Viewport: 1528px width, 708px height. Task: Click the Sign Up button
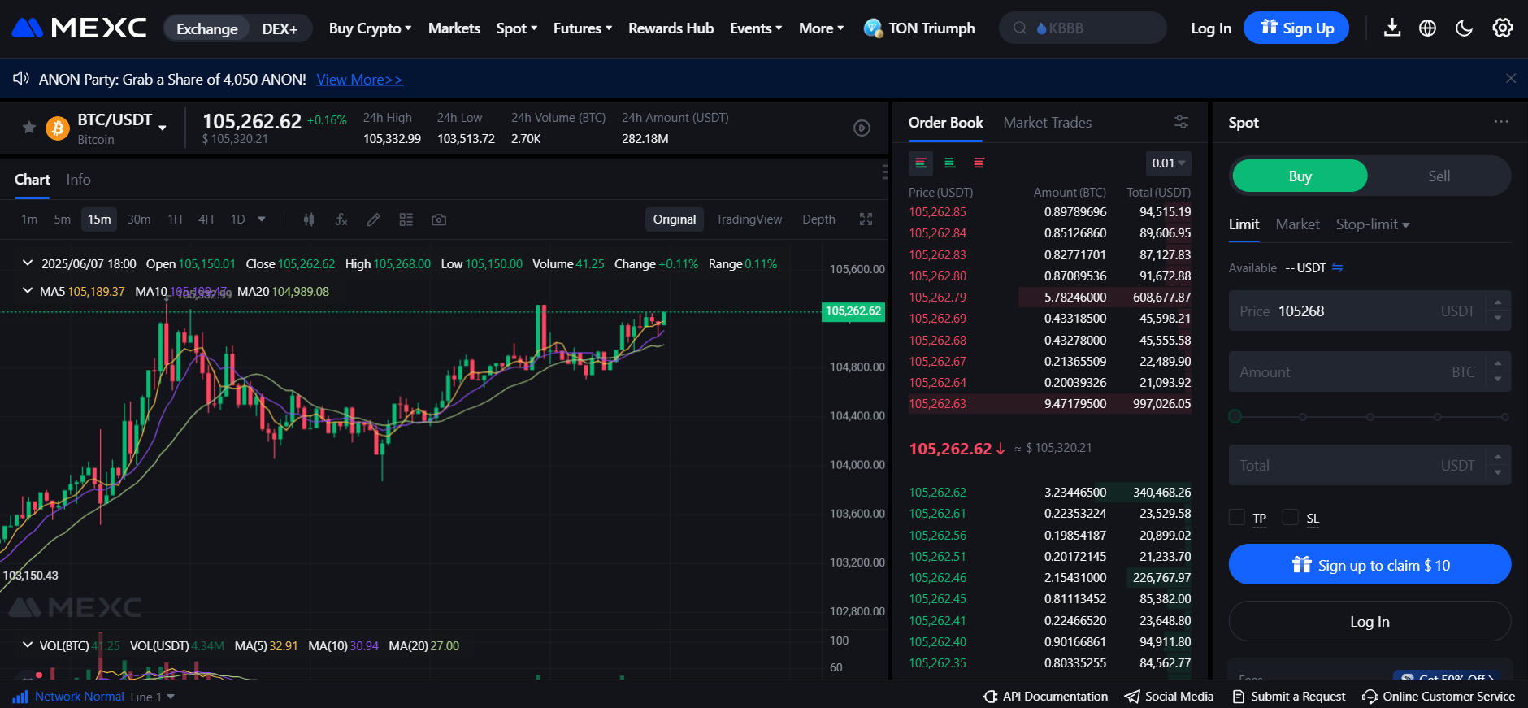point(1296,28)
